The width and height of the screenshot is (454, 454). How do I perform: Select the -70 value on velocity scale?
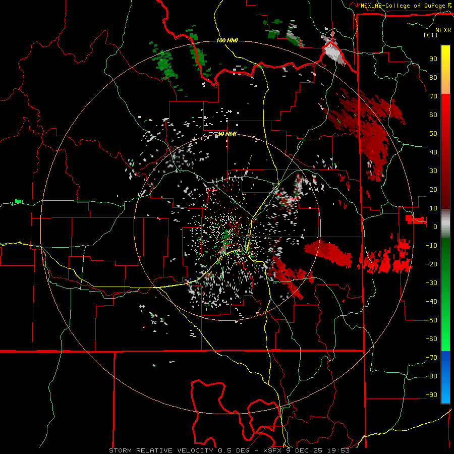pos(431,358)
